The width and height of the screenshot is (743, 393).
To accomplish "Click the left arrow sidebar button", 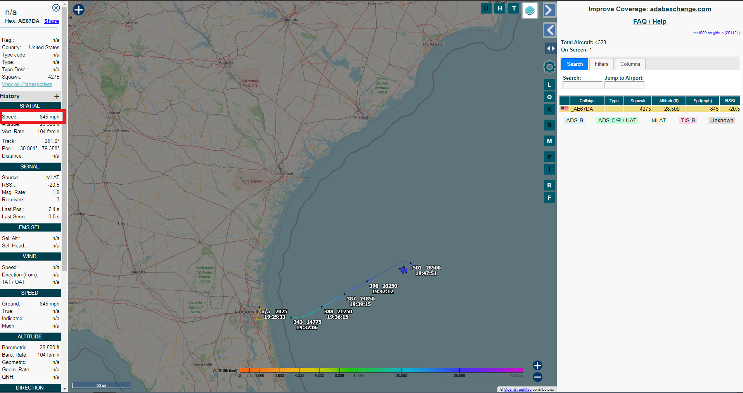I will click(549, 30).
